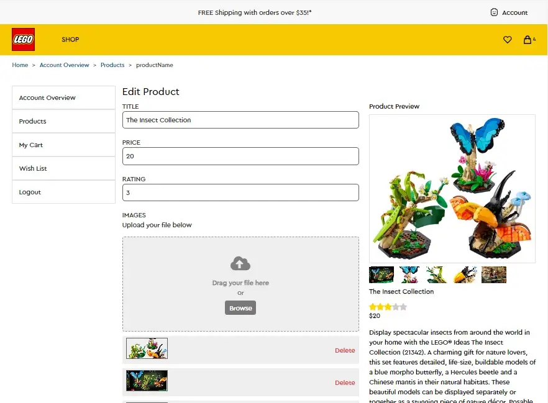548x403 pixels.
Task: Delete the second uploaded image
Action: [x=345, y=383]
